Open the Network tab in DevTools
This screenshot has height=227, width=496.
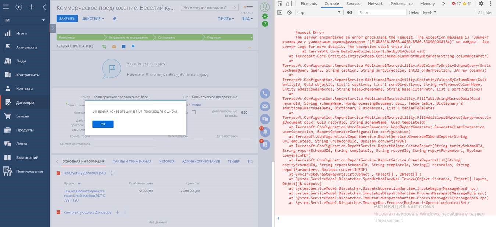375,4
